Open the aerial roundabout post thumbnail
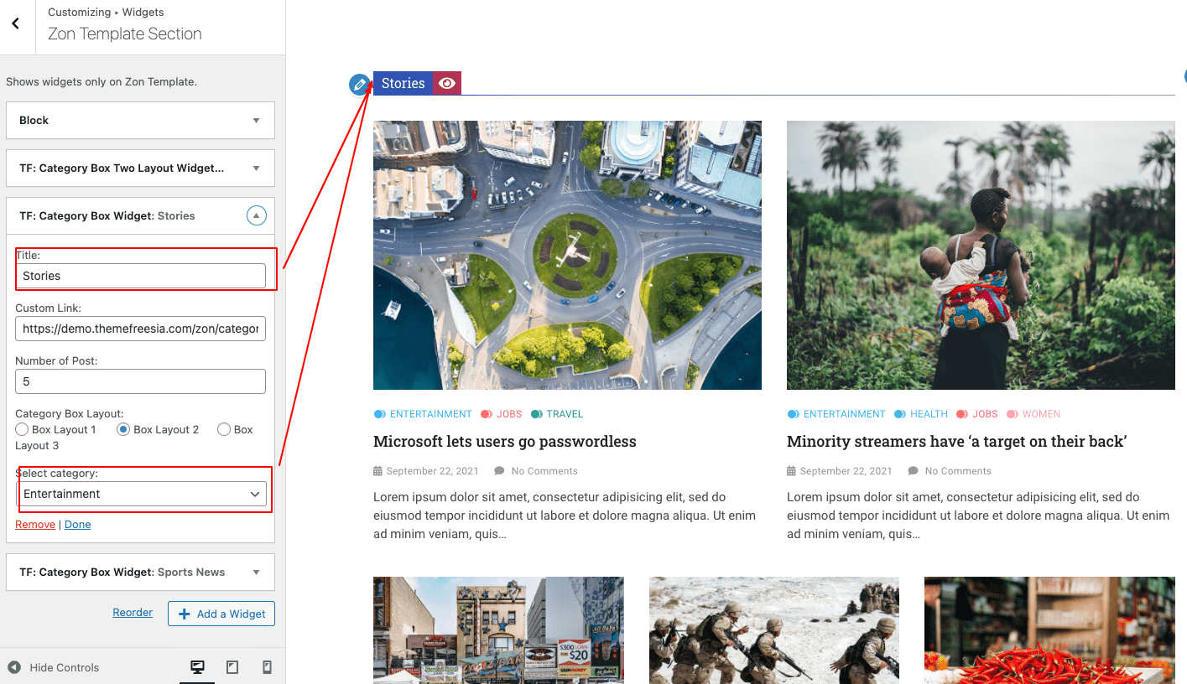Screen dimensions: 1187x684 (x=567, y=255)
